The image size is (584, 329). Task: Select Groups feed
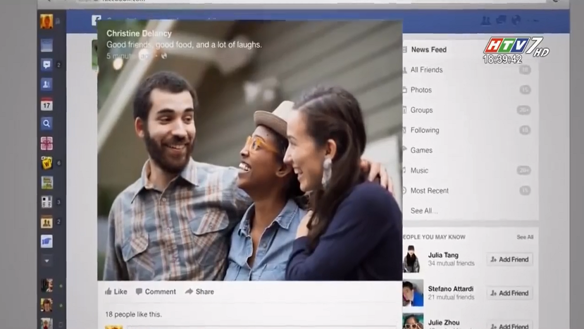[422, 110]
